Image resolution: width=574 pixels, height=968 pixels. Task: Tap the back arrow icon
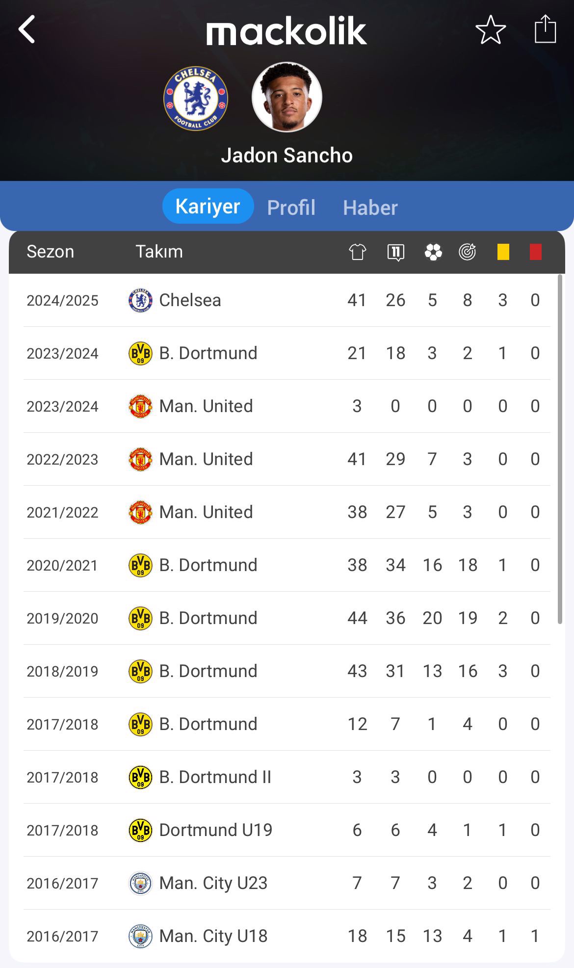click(x=27, y=29)
